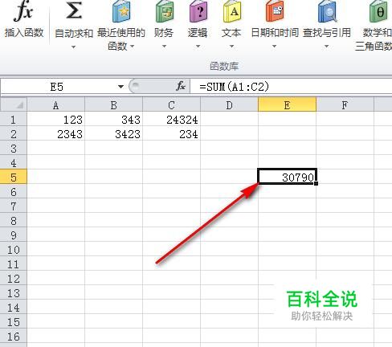Open Date and Time (日期和时间) functions icon
Image resolution: width=392 pixels, height=347 pixels.
tap(274, 11)
